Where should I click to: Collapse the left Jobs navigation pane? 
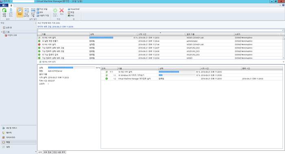36,23
